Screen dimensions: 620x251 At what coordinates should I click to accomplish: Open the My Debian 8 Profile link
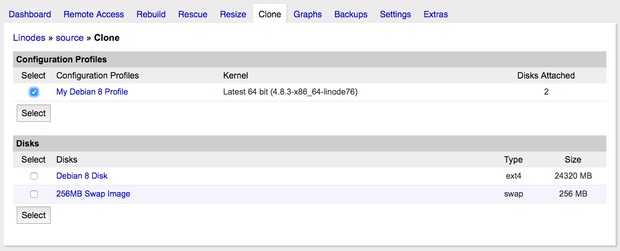coord(92,92)
